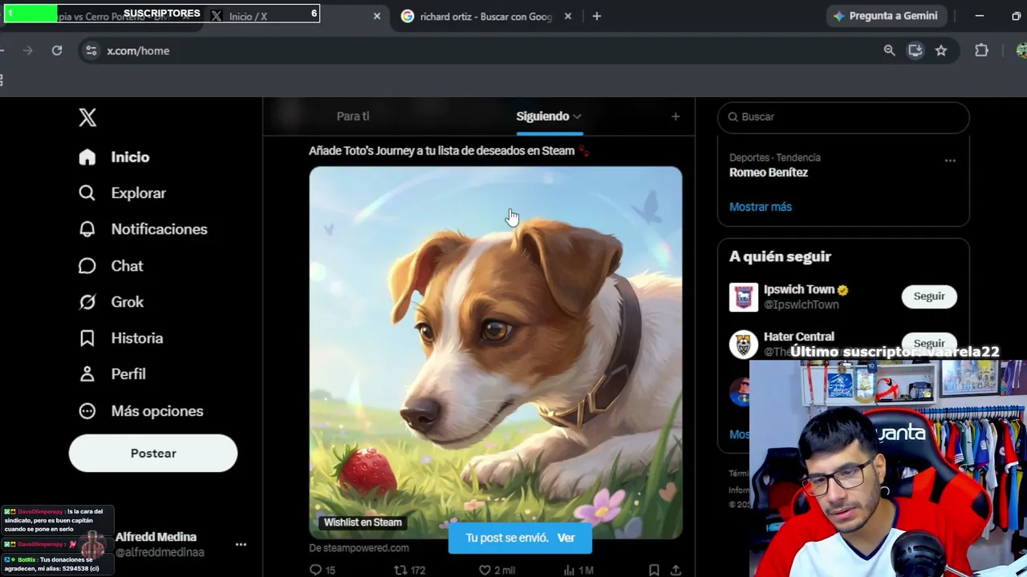View site information for x.com
This screenshot has width=1027, height=577.
91,50
